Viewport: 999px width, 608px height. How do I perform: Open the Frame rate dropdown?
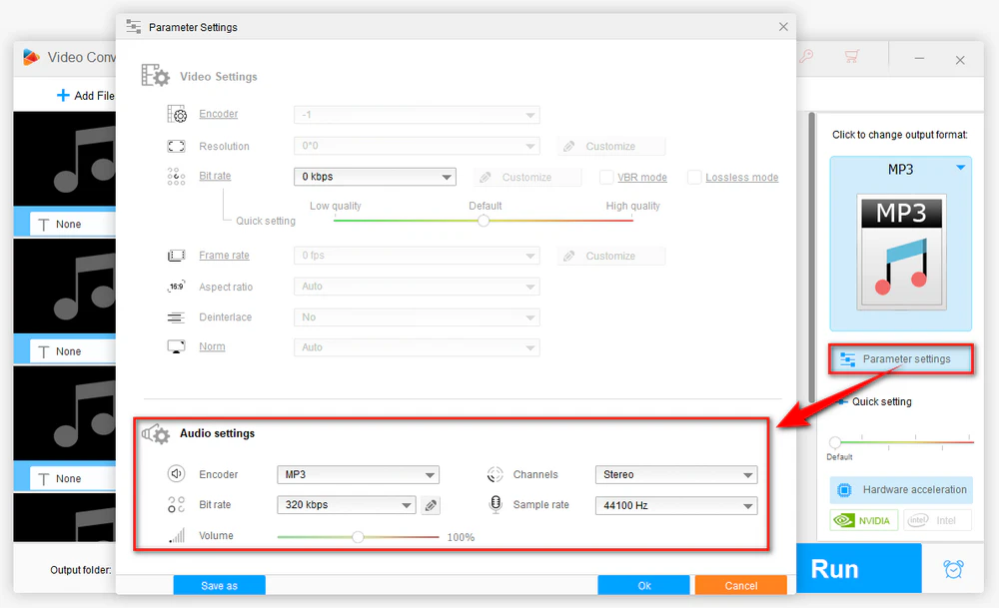click(417, 256)
